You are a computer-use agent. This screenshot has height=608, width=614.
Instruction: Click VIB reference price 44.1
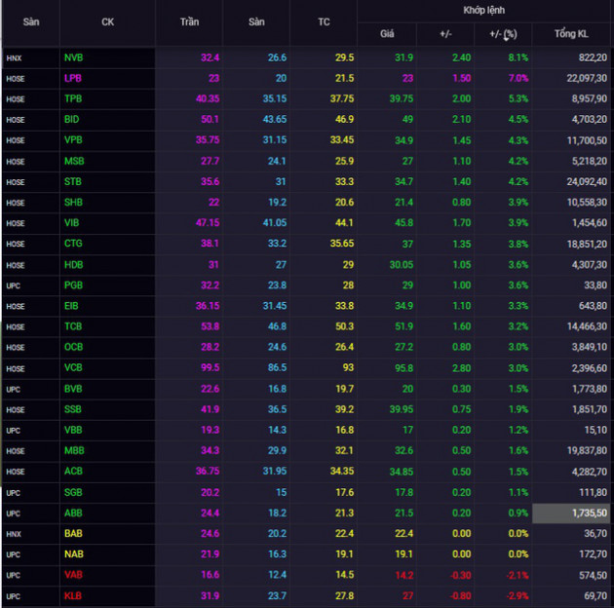coord(344,223)
